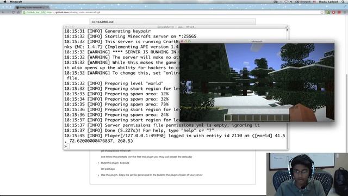Open the Apple menu
348x196 pixels.
[x=5, y=2]
